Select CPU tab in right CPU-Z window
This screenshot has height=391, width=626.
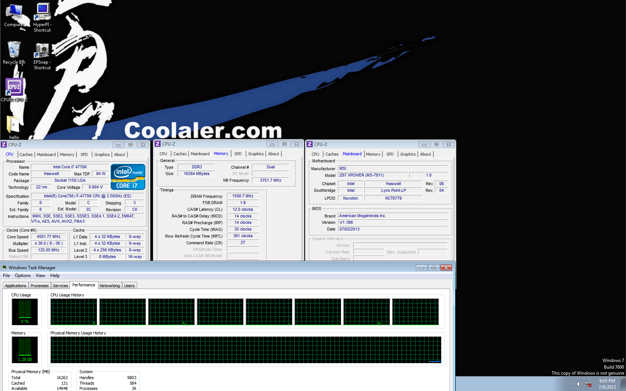[315, 154]
